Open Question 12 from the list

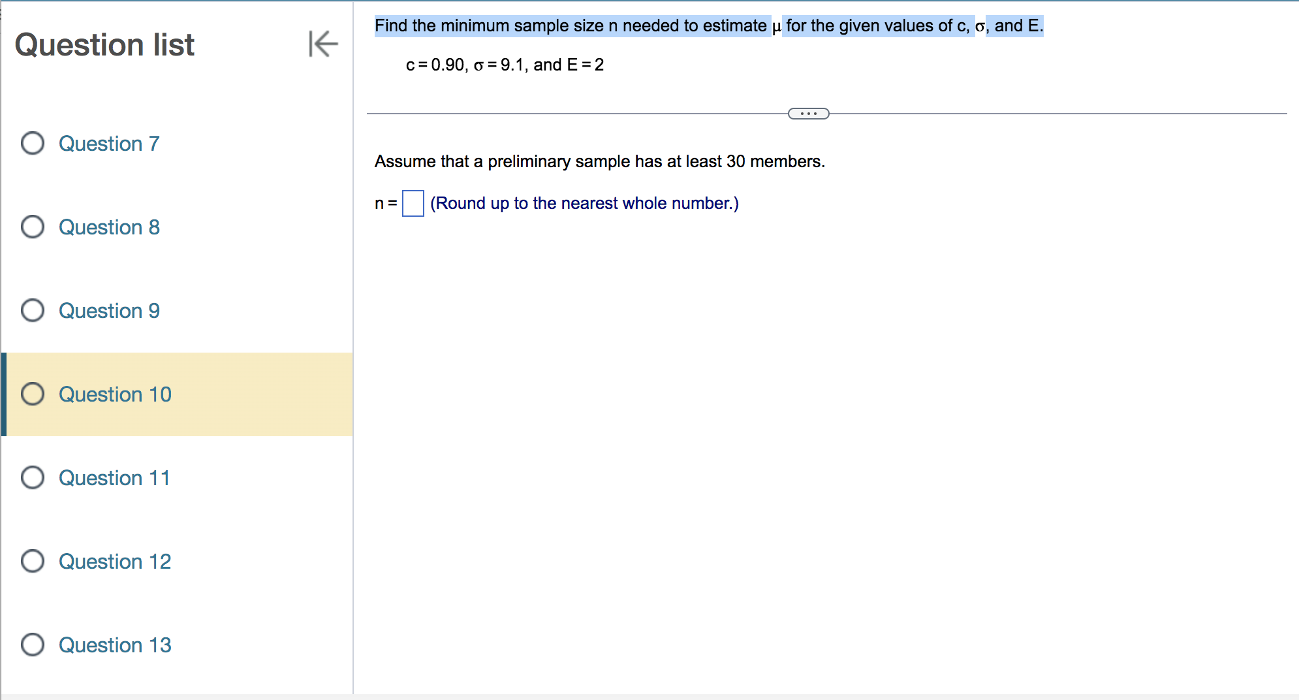pos(115,562)
